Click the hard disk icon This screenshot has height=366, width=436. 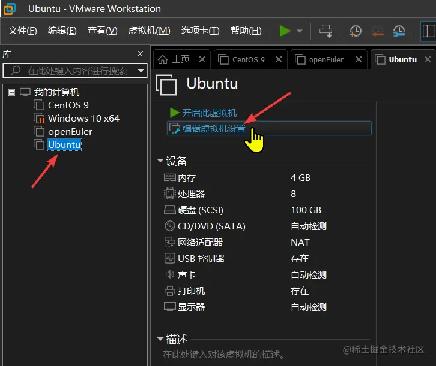169,210
